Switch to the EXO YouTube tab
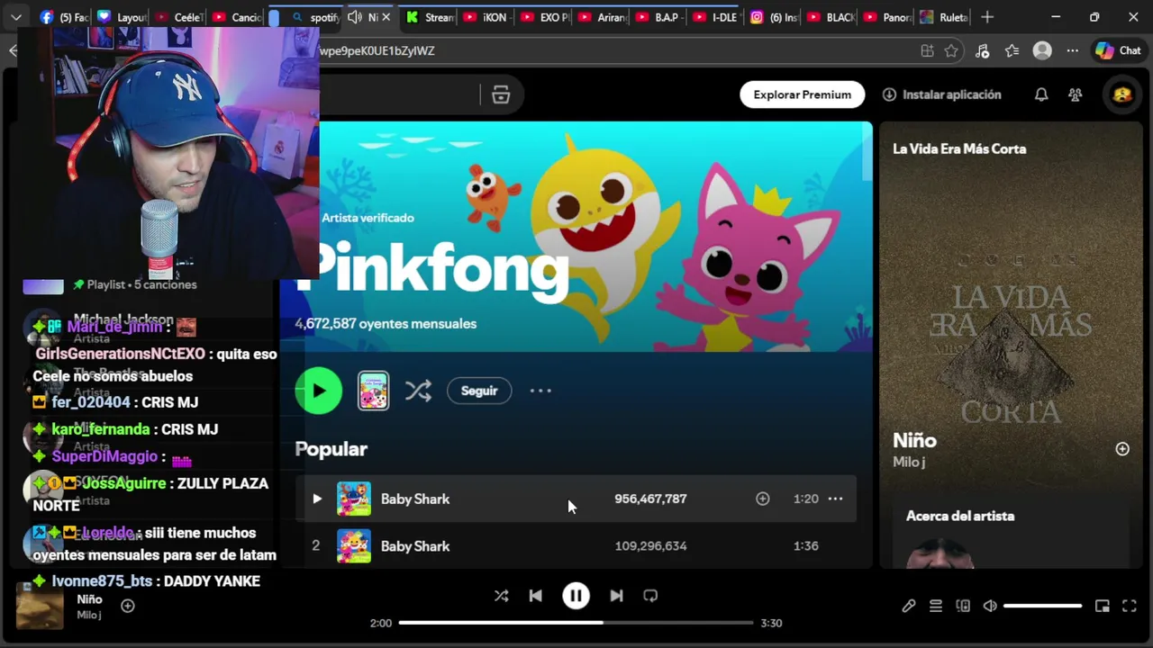Viewport: 1153px width, 648px height. tap(543, 17)
